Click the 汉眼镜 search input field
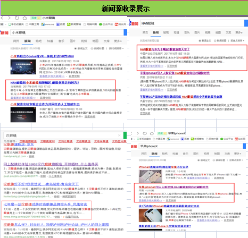 click(x=63, y=135)
